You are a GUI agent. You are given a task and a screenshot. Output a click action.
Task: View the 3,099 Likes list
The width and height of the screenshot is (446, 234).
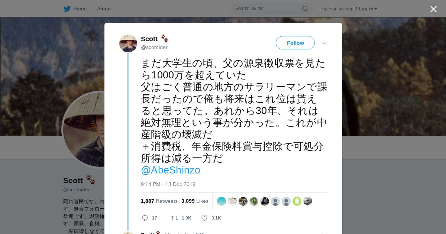pos(195,201)
